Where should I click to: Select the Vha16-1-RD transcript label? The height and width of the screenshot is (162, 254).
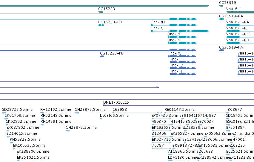click(x=238, y=40)
